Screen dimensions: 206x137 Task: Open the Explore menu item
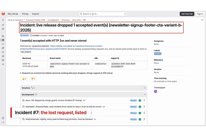(36, 14)
